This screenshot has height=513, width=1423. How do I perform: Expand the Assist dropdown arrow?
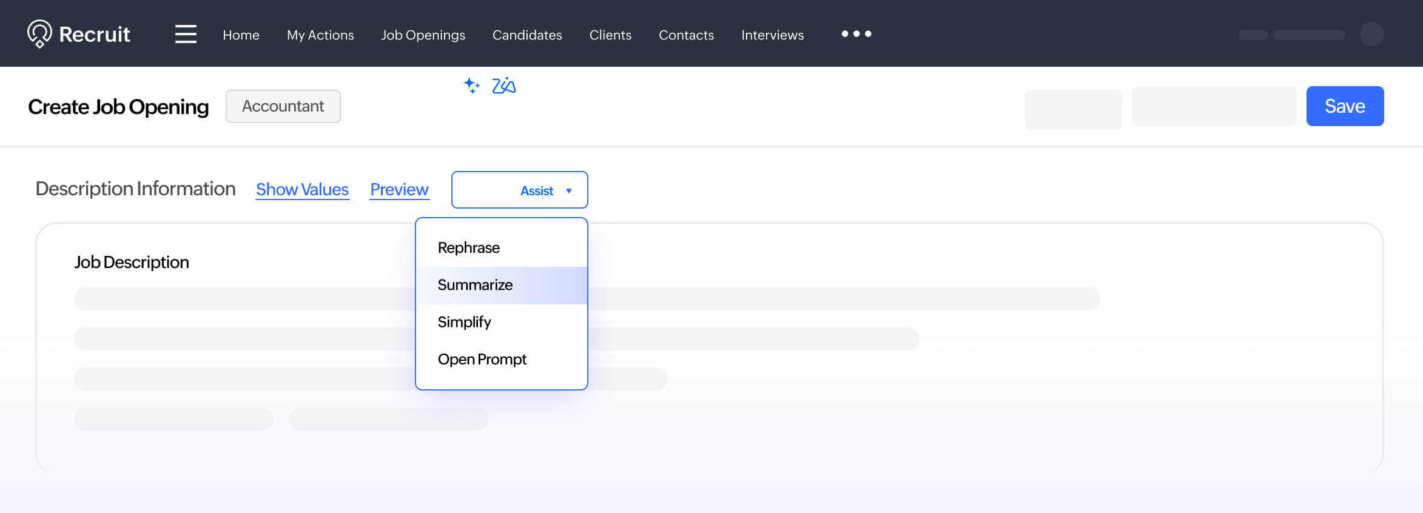tap(569, 191)
